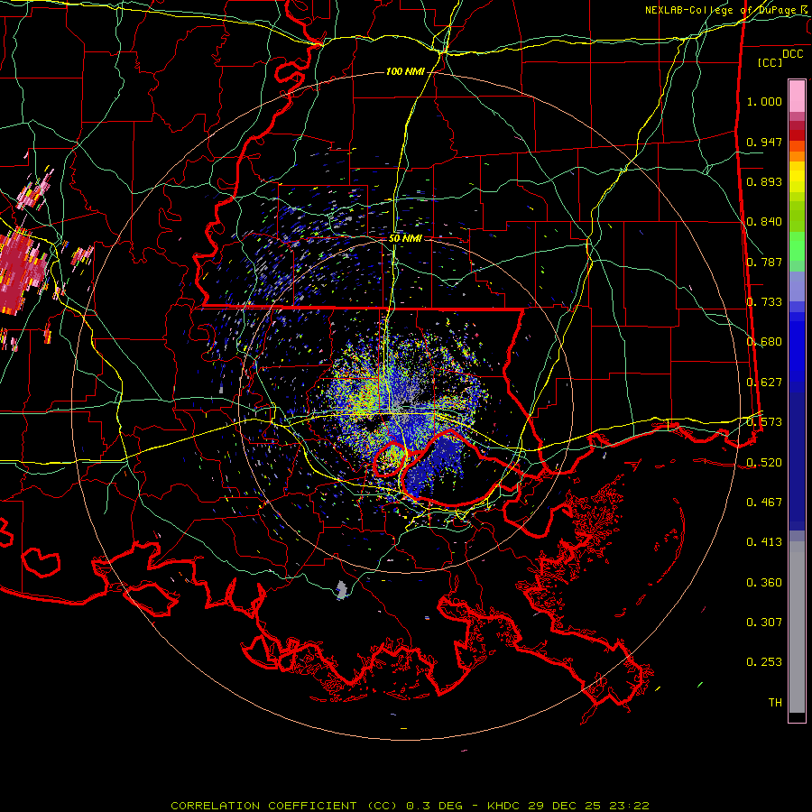Viewport: 812px width, 812px height.
Task: Click the 0.680 scale value
Action: [764, 342]
